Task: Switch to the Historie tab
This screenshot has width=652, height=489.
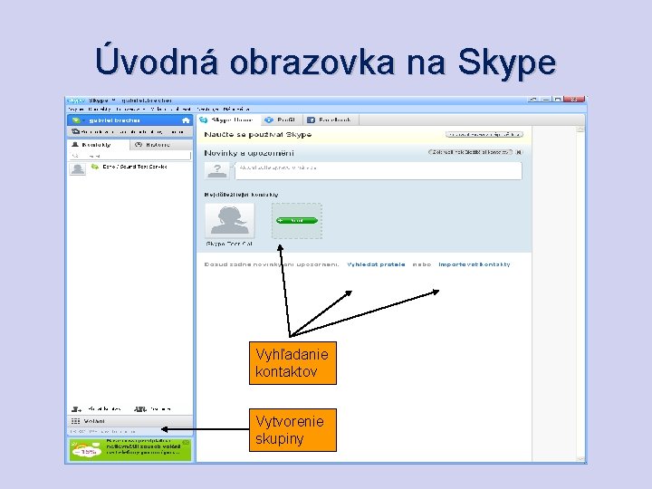Action: [x=161, y=145]
